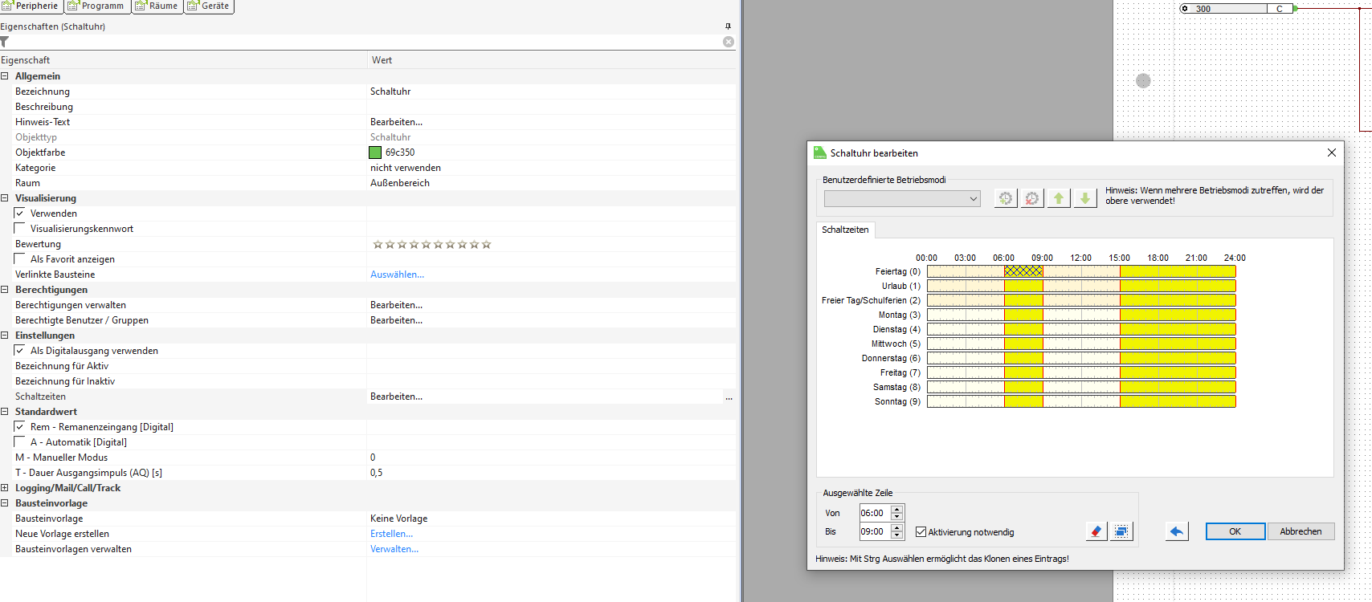Open the Programm tab

tap(96, 6)
